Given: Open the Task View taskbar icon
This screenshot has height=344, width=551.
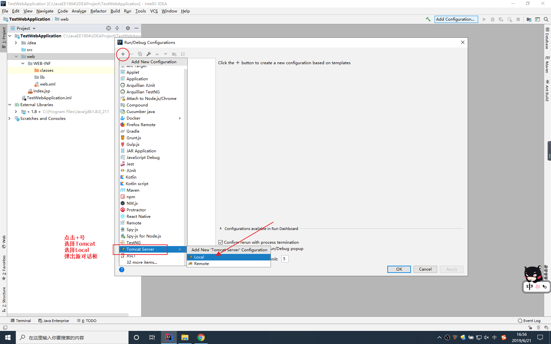Looking at the screenshot, I should (x=152, y=337).
